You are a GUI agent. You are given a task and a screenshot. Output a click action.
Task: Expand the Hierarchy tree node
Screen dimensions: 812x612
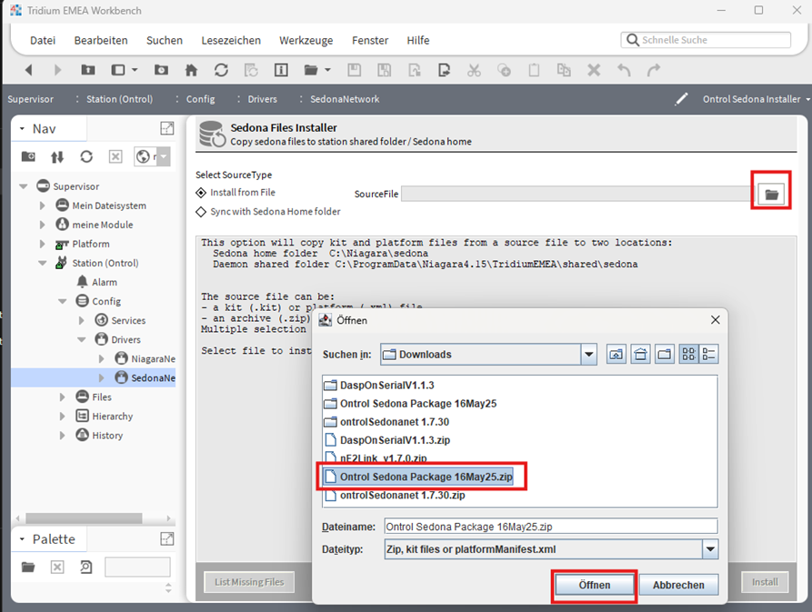click(x=62, y=416)
